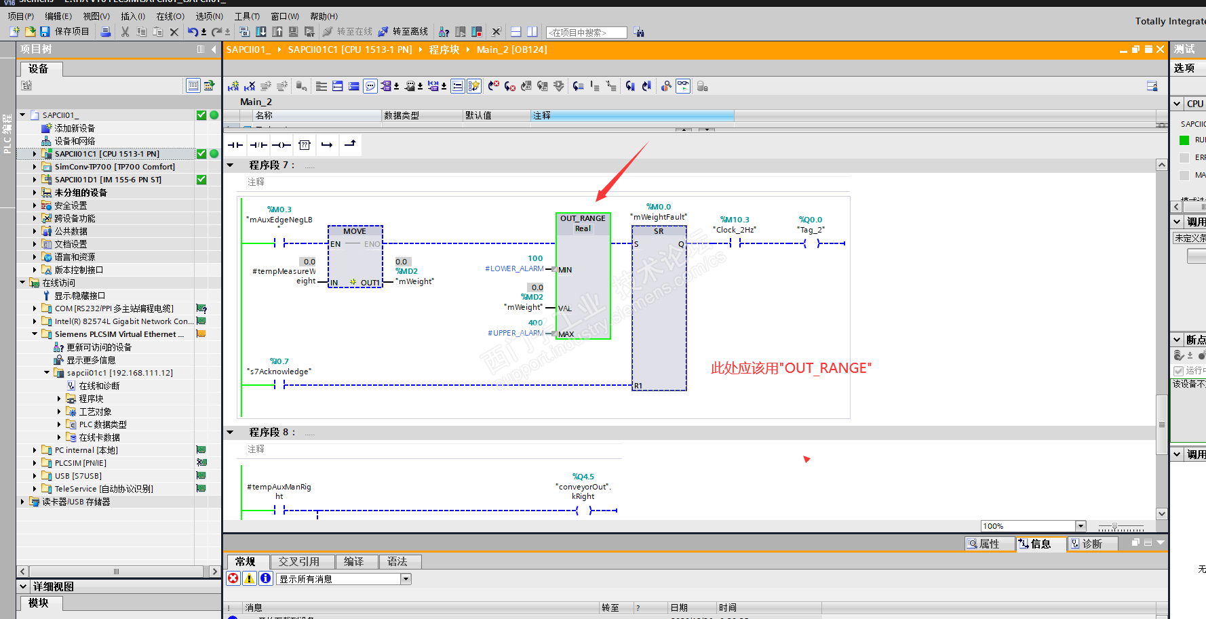Select the MOVE instruction box

[x=355, y=257]
